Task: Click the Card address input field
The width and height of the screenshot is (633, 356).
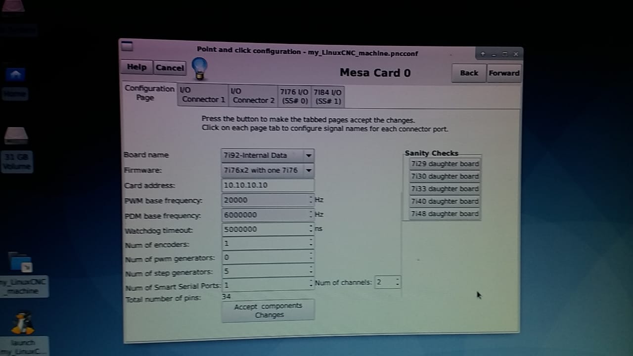Action: pos(268,185)
